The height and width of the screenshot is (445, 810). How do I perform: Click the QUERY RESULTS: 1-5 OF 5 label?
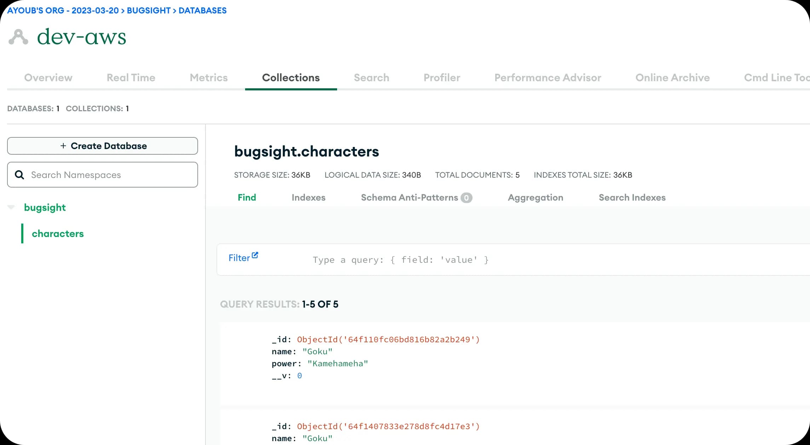pos(279,304)
